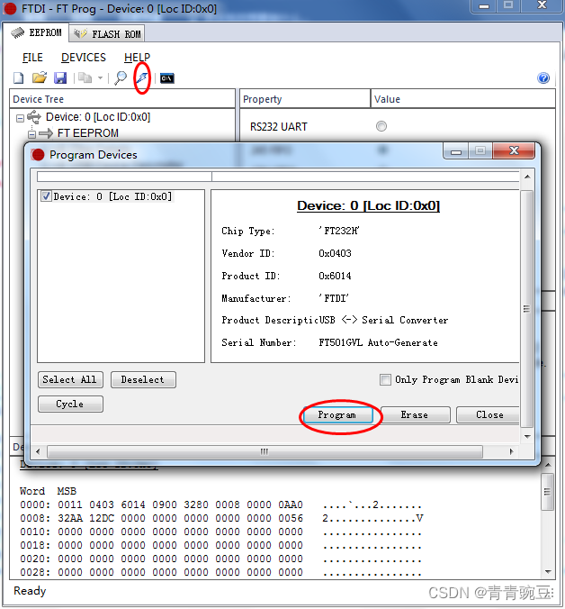Open a template with the folder icon

point(40,78)
